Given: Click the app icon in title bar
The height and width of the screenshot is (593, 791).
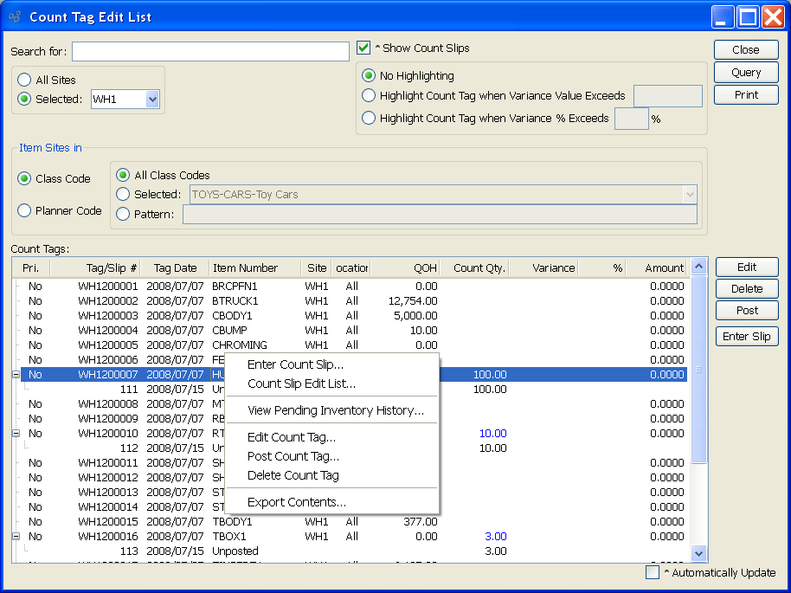Looking at the screenshot, I should tap(14, 16).
